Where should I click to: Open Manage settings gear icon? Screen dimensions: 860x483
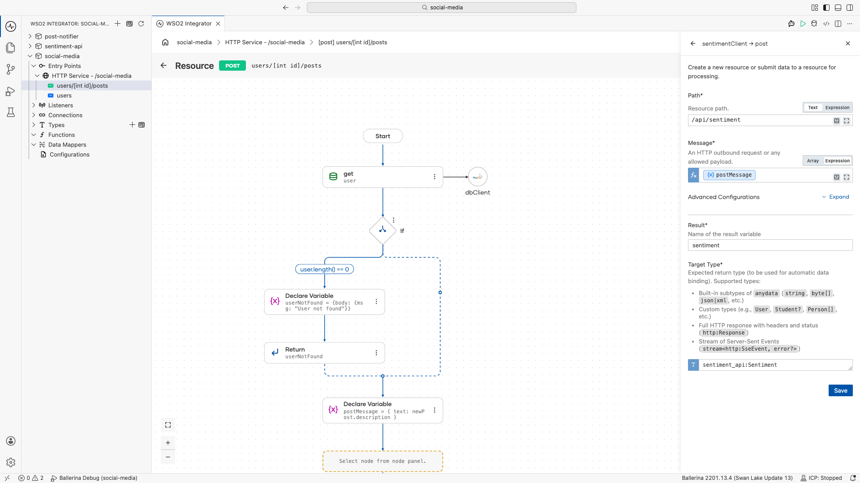click(11, 462)
